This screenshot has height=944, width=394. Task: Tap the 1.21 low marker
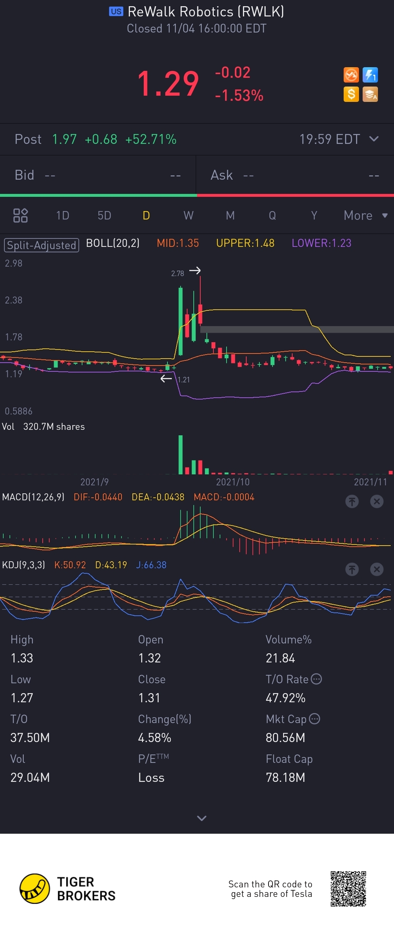[x=184, y=380]
